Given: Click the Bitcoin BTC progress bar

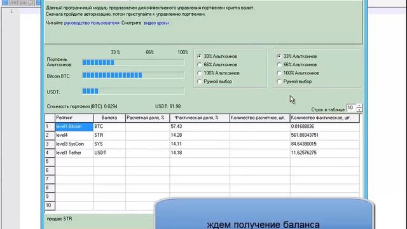Looking at the screenshot, I should click(133, 75).
